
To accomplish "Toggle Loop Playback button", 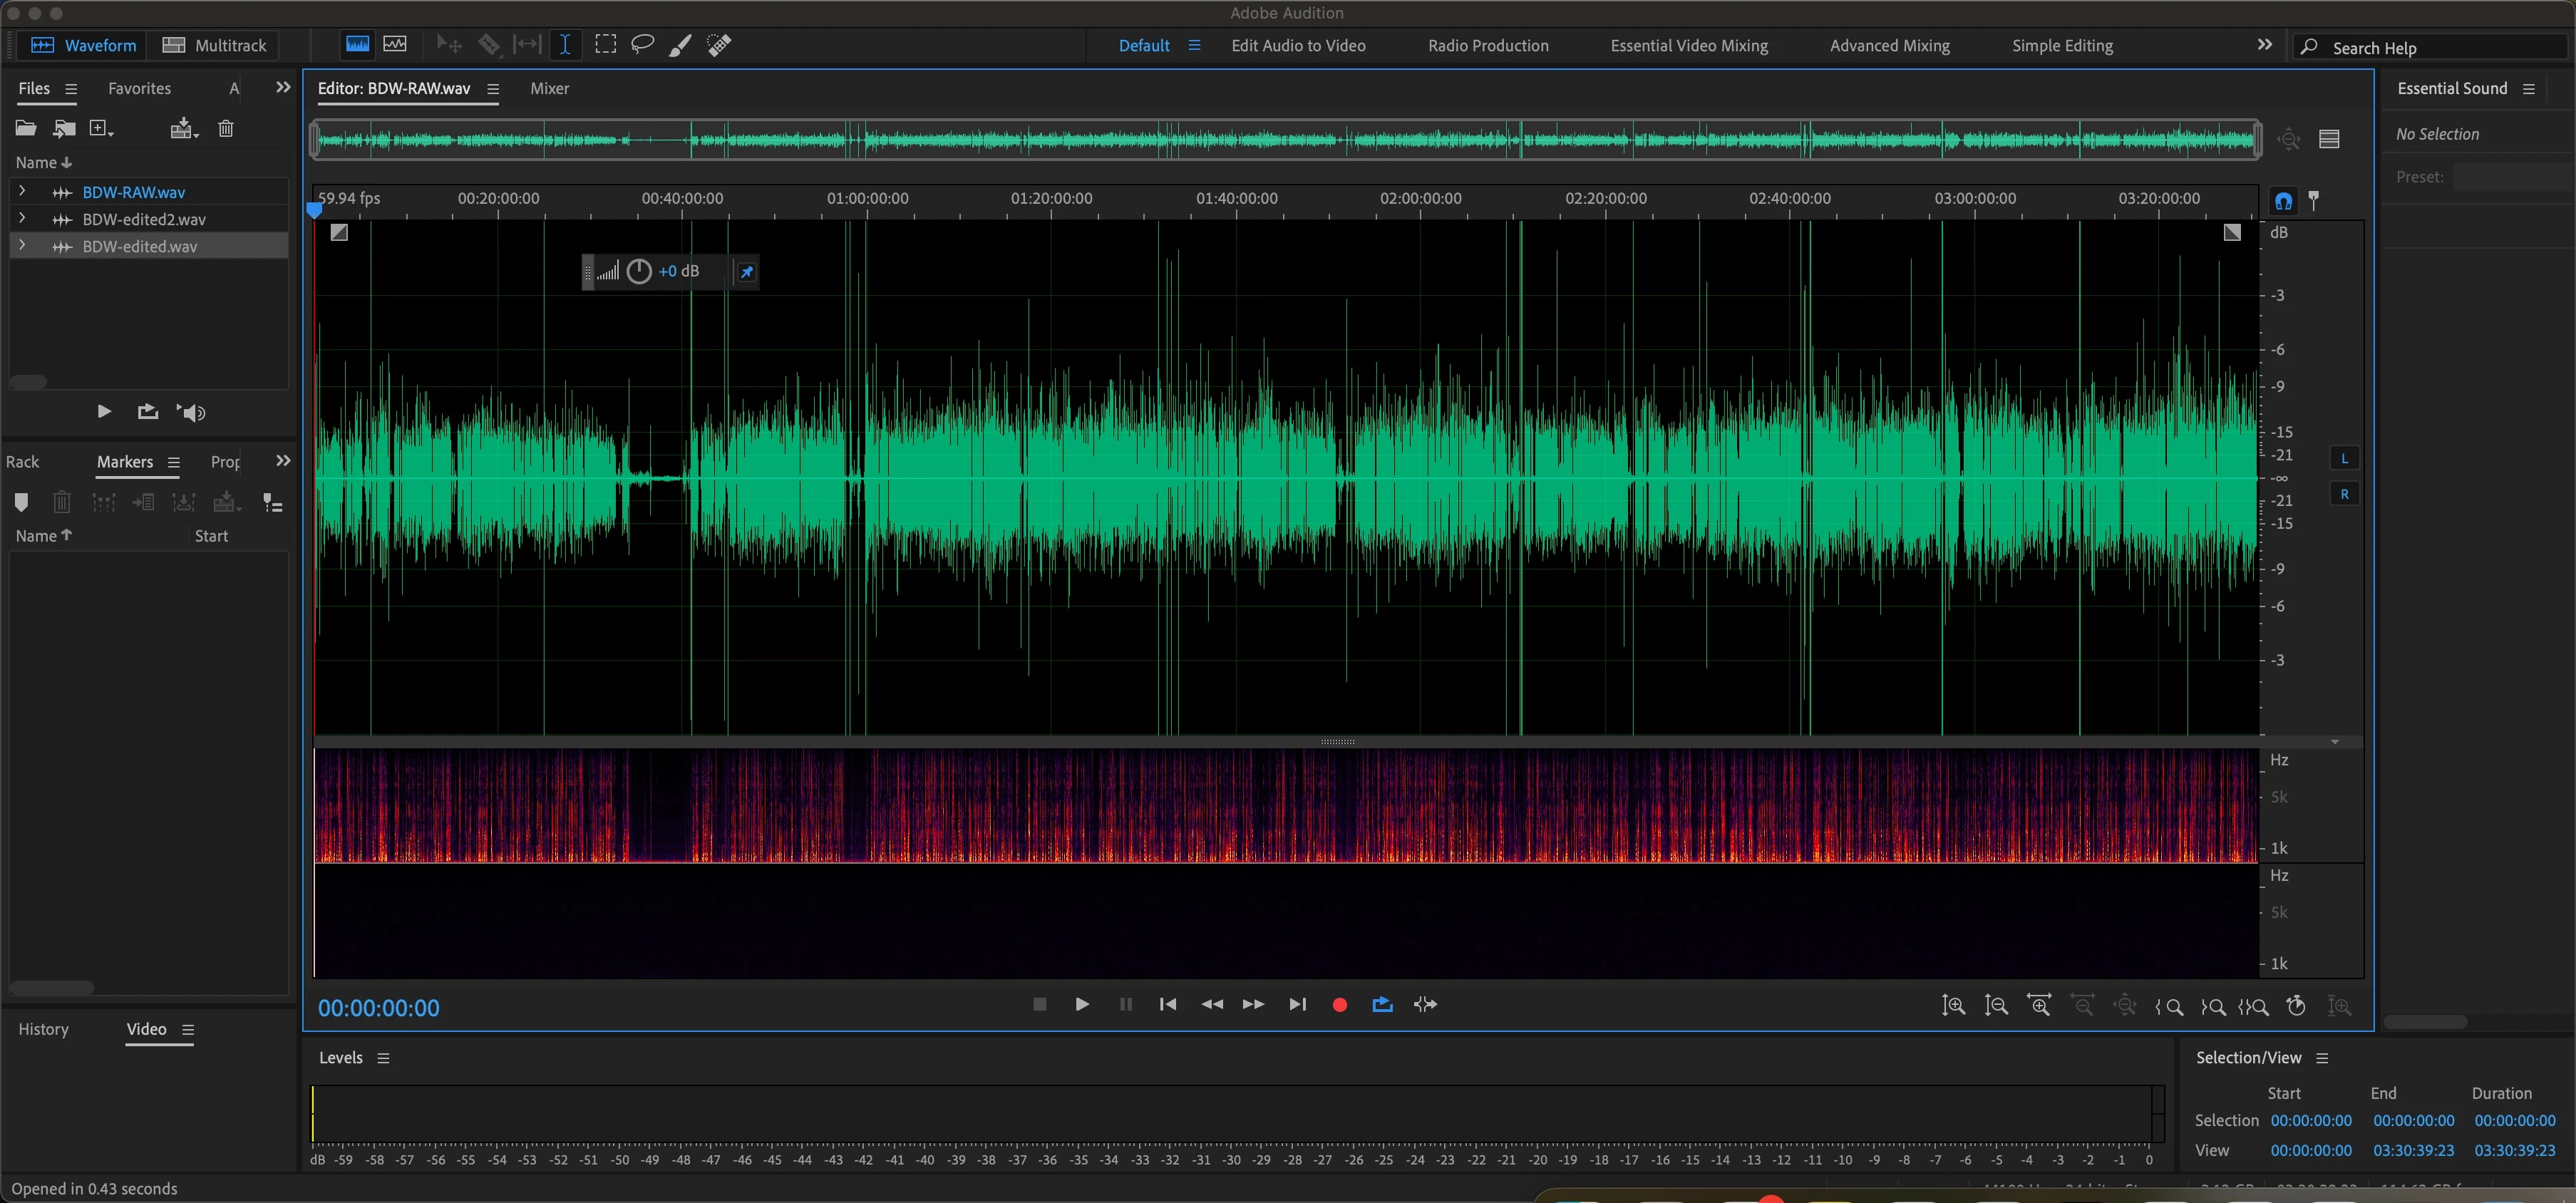I will coord(1382,1004).
